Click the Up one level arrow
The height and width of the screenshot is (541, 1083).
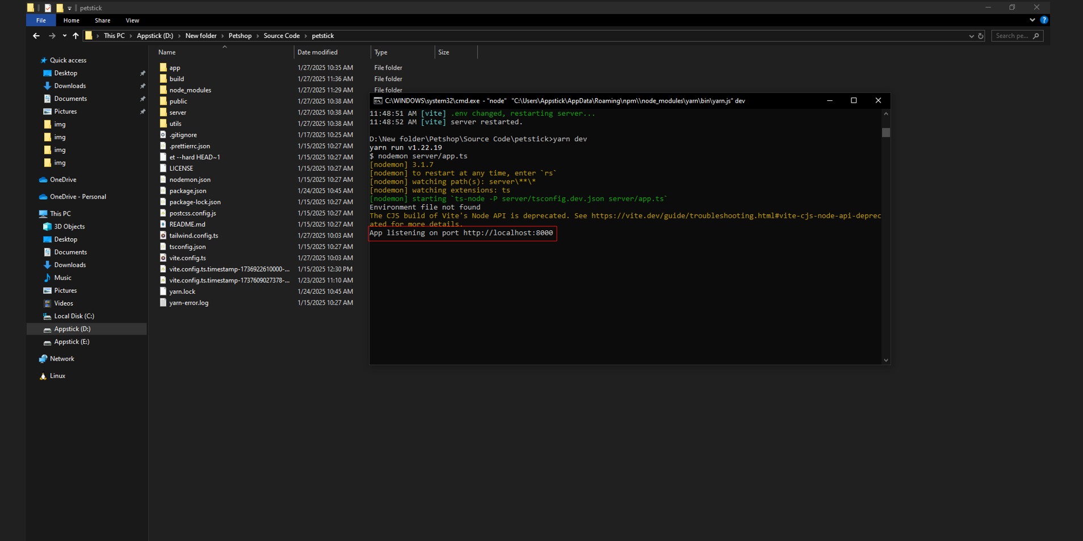point(75,36)
